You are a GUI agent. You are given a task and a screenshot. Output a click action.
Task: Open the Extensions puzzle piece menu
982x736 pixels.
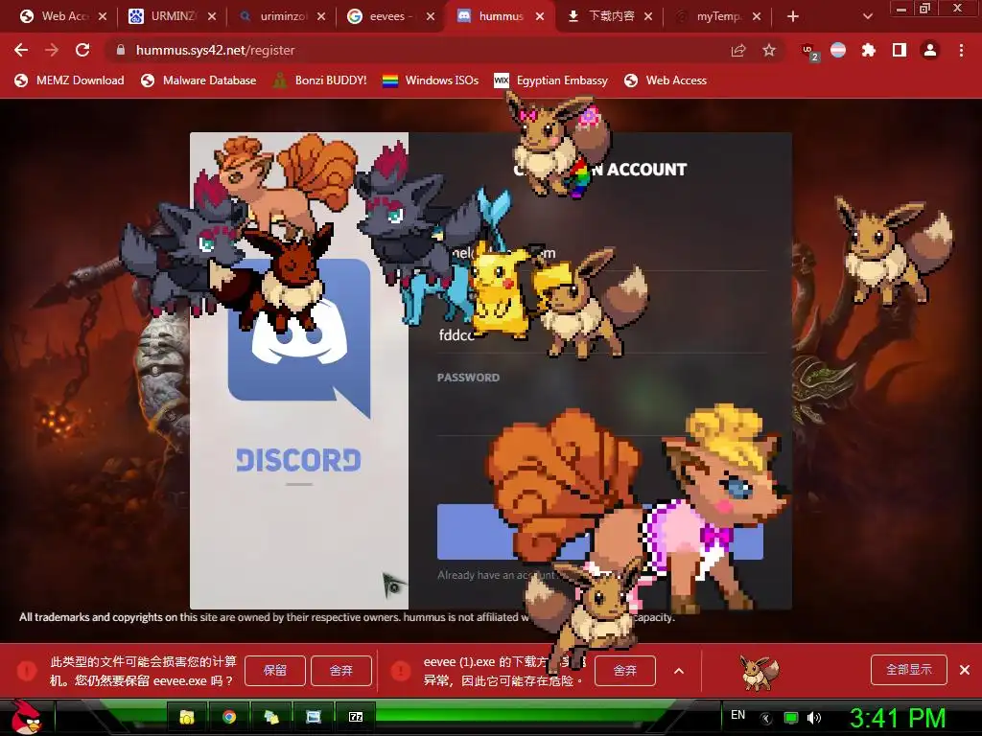pyautogui.click(x=868, y=50)
